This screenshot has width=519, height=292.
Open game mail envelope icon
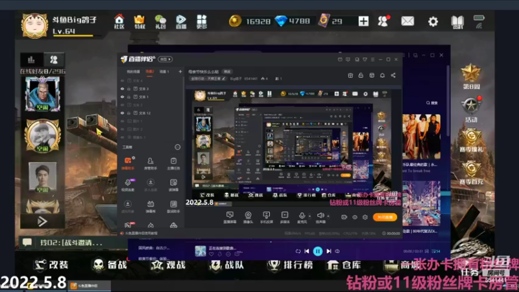pos(407,21)
